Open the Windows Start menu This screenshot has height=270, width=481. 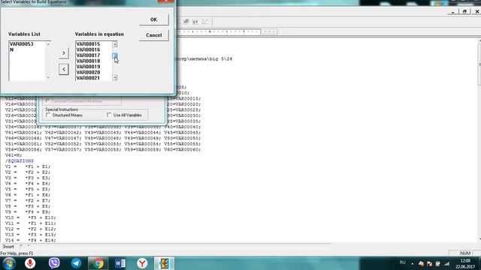point(9,263)
